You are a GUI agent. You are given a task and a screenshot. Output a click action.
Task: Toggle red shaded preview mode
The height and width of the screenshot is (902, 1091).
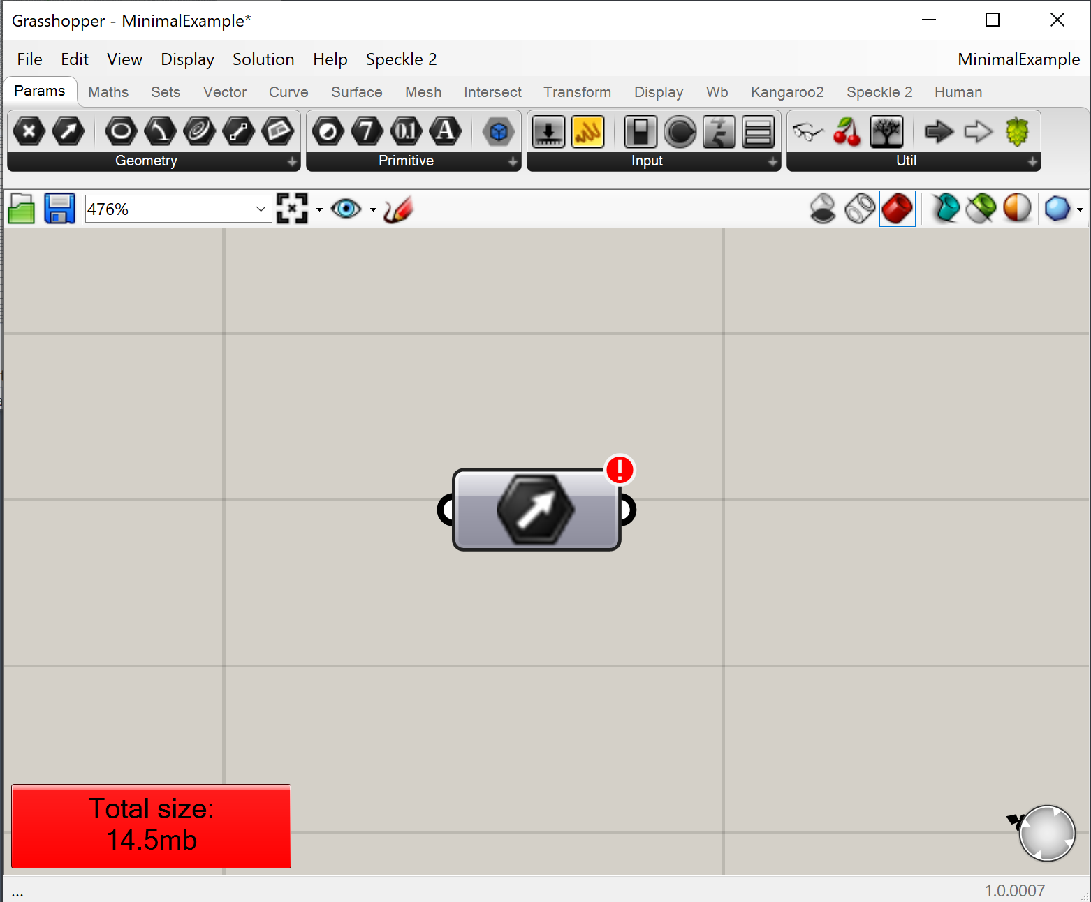click(x=898, y=209)
